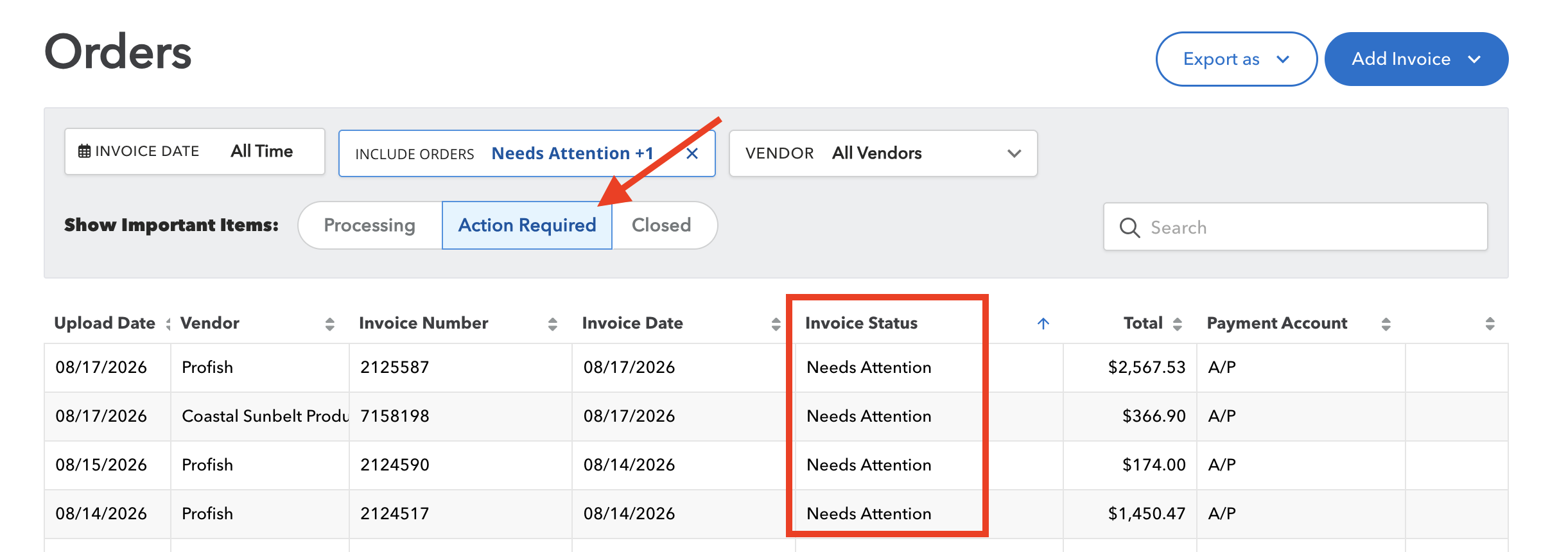Click sort arrows of the last unlabeled column

tap(1490, 324)
